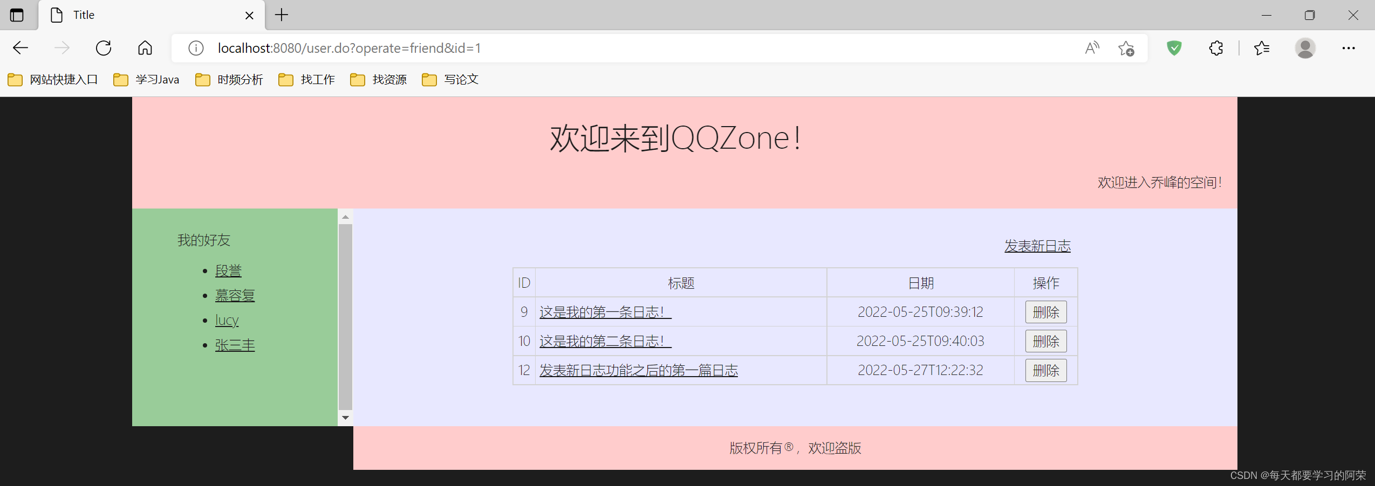Open Extensions puzzle icon
Viewport: 1375px width, 486px height.
[1216, 48]
